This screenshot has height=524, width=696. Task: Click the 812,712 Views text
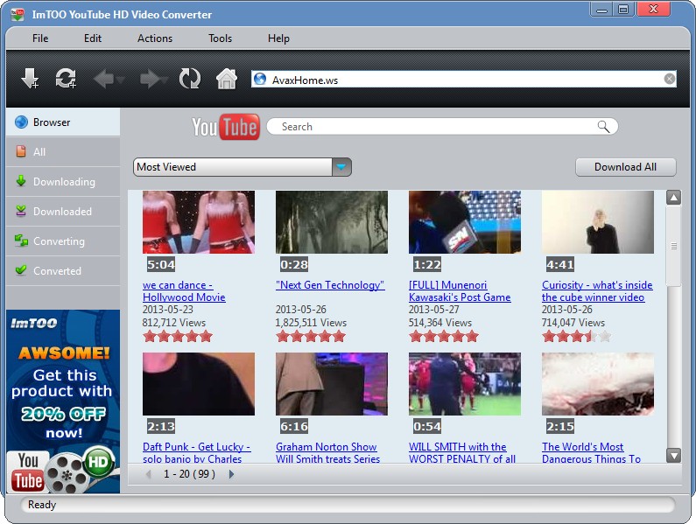[174, 323]
